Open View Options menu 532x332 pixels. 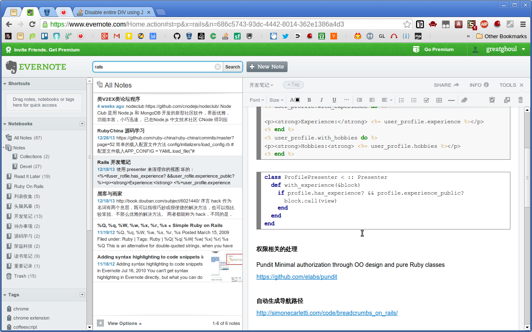tap(124, 323)
